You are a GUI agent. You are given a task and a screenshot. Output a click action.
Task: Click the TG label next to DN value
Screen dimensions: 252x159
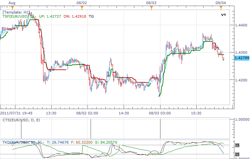click(91, 16)
